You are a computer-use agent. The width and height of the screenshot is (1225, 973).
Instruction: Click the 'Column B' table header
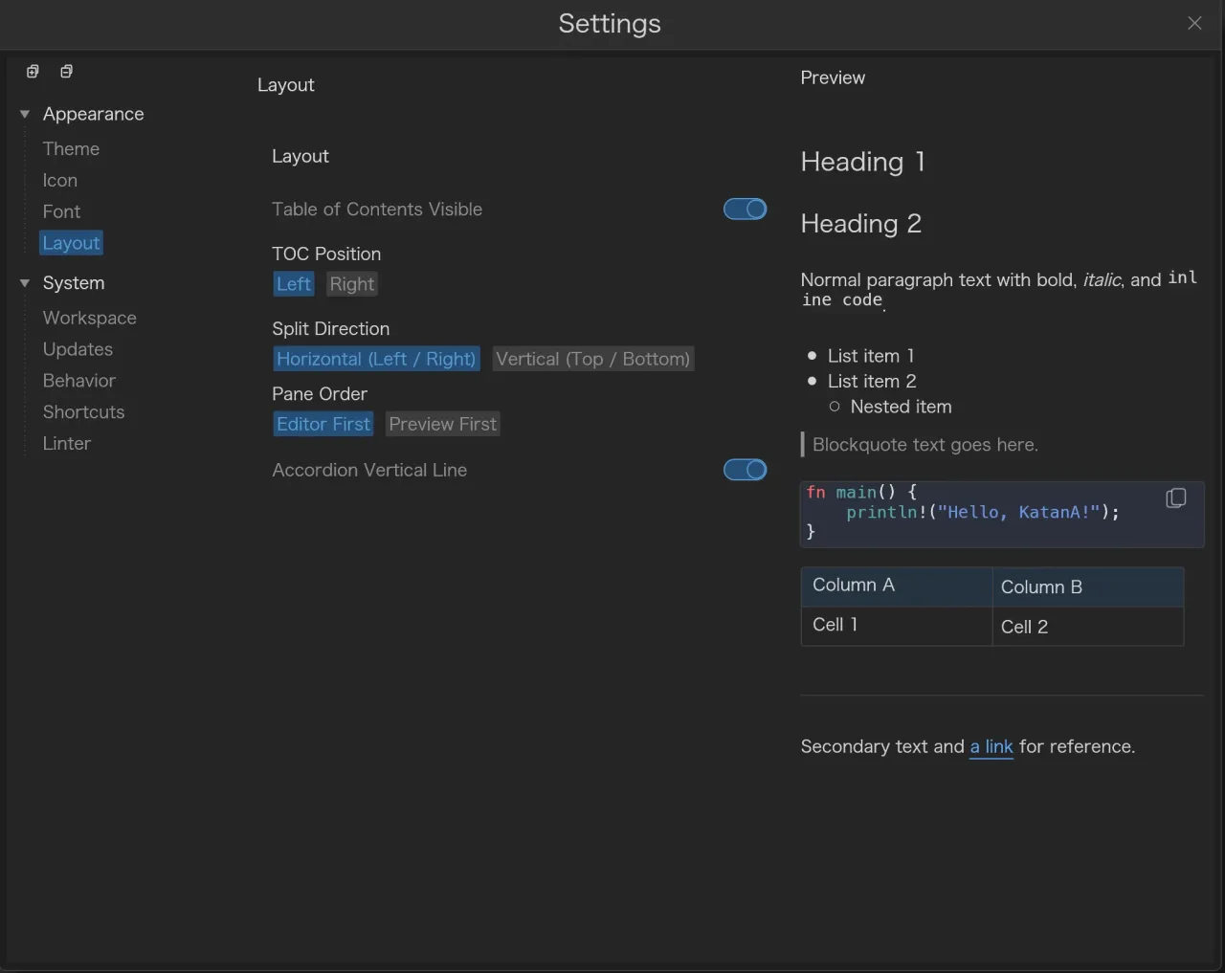point(1041,587)
